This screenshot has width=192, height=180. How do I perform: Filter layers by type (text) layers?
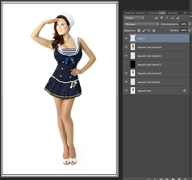tap(167, 18)
